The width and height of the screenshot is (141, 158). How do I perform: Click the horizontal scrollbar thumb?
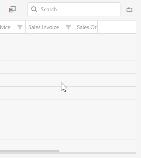pyautogui.click(x=30, y=151)
